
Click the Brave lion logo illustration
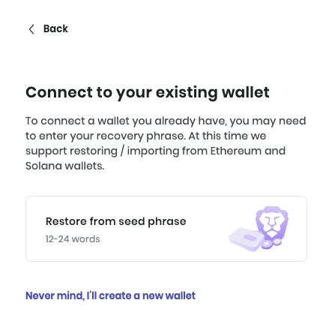(271, 223)
